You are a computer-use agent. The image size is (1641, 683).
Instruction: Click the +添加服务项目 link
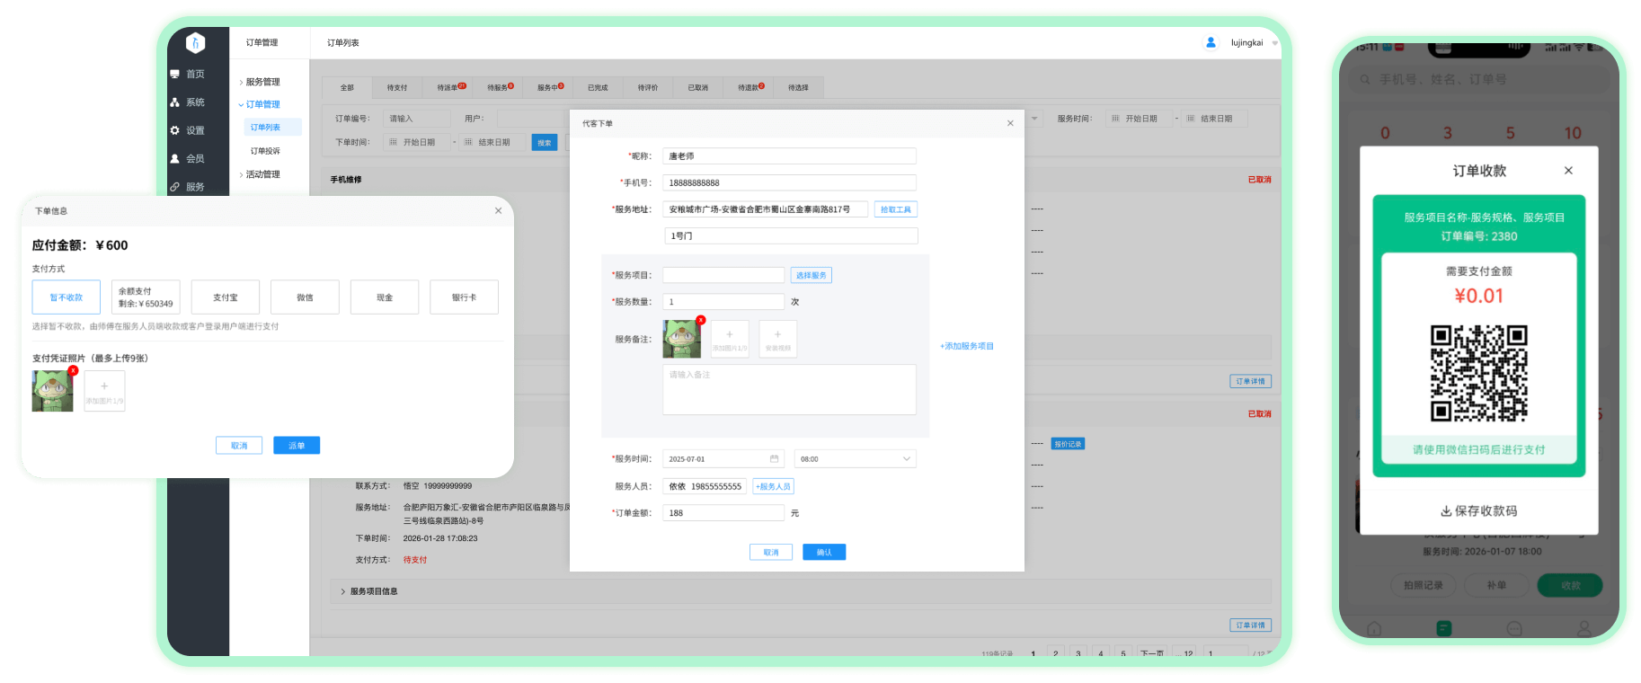coord(967,346)
